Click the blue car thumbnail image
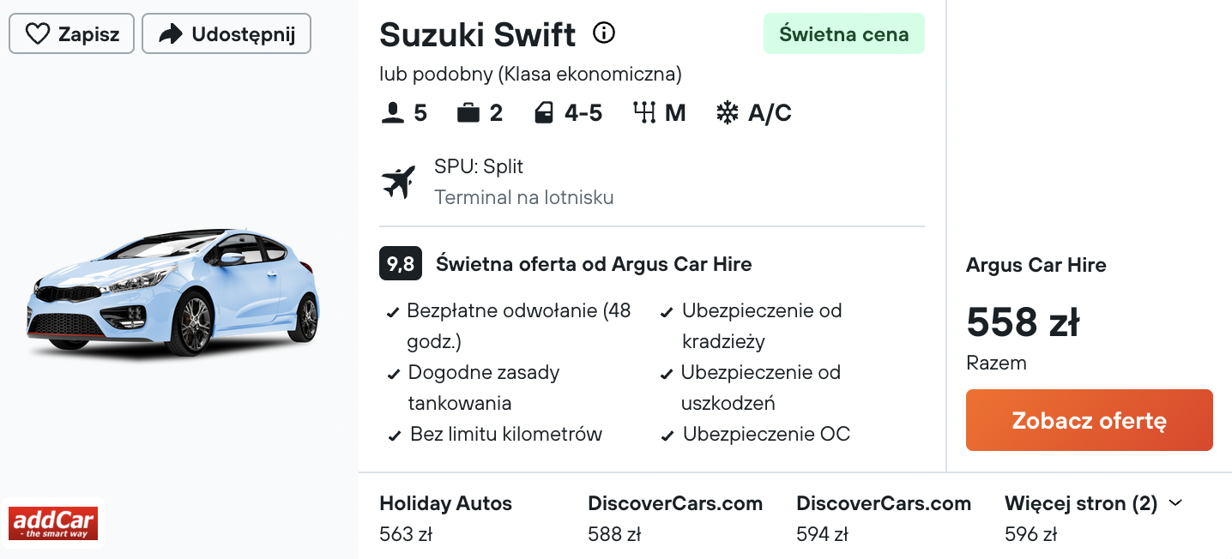1232x559 pixels. coord(174,292)
